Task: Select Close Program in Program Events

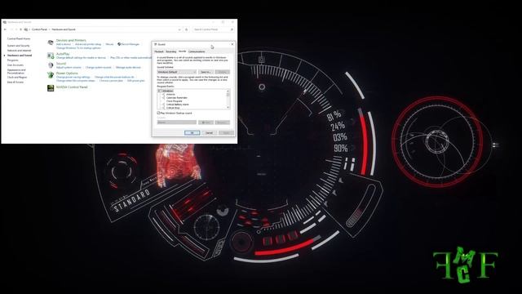Action: pyautogui.click(x=174, y=101)
